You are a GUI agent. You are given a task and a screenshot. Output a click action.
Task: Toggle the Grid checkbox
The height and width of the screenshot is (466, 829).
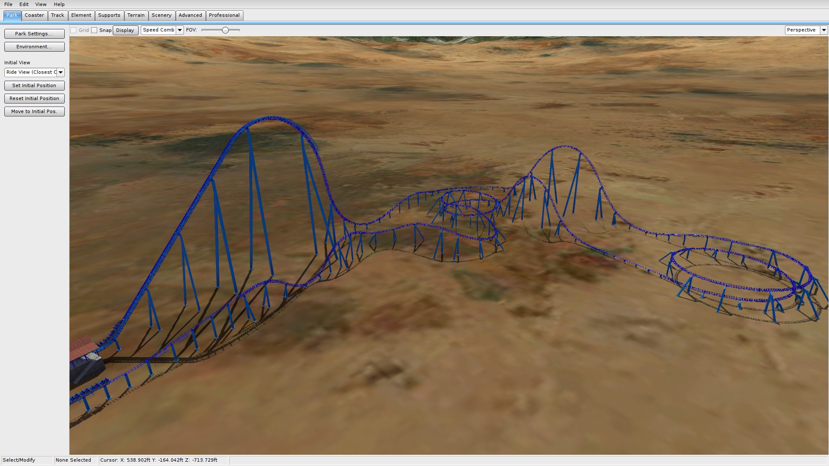pos(74,30)
